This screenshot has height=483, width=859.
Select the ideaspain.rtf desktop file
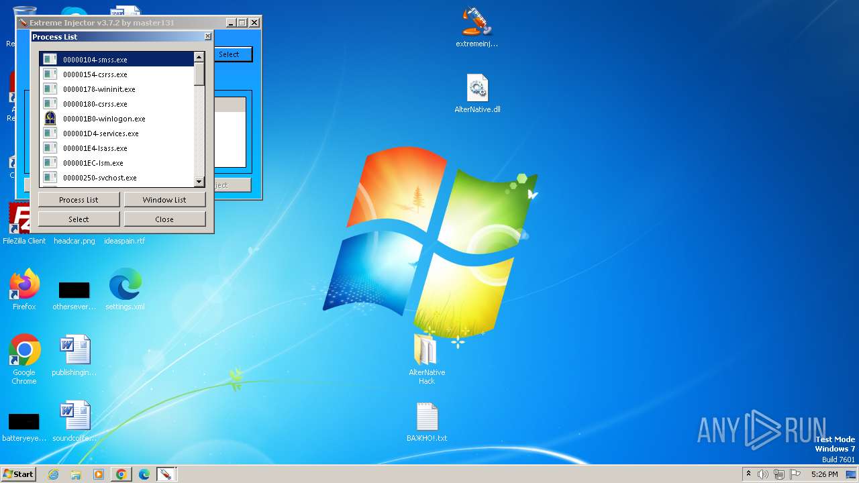tap(124, 241)
